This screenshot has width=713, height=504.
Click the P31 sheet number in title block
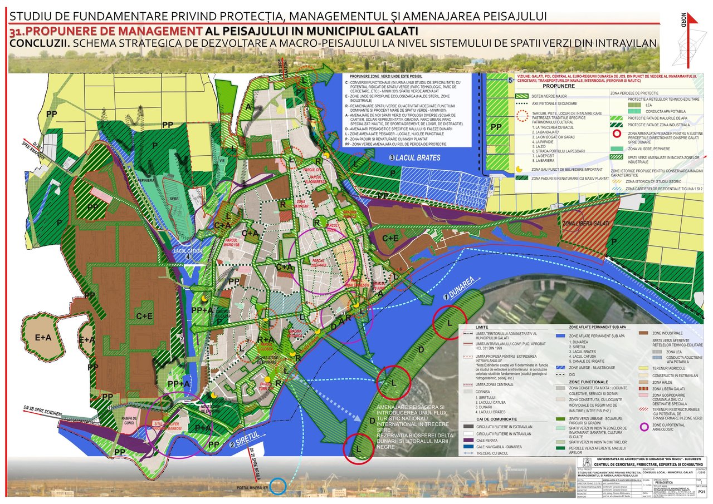coord(702,492)
